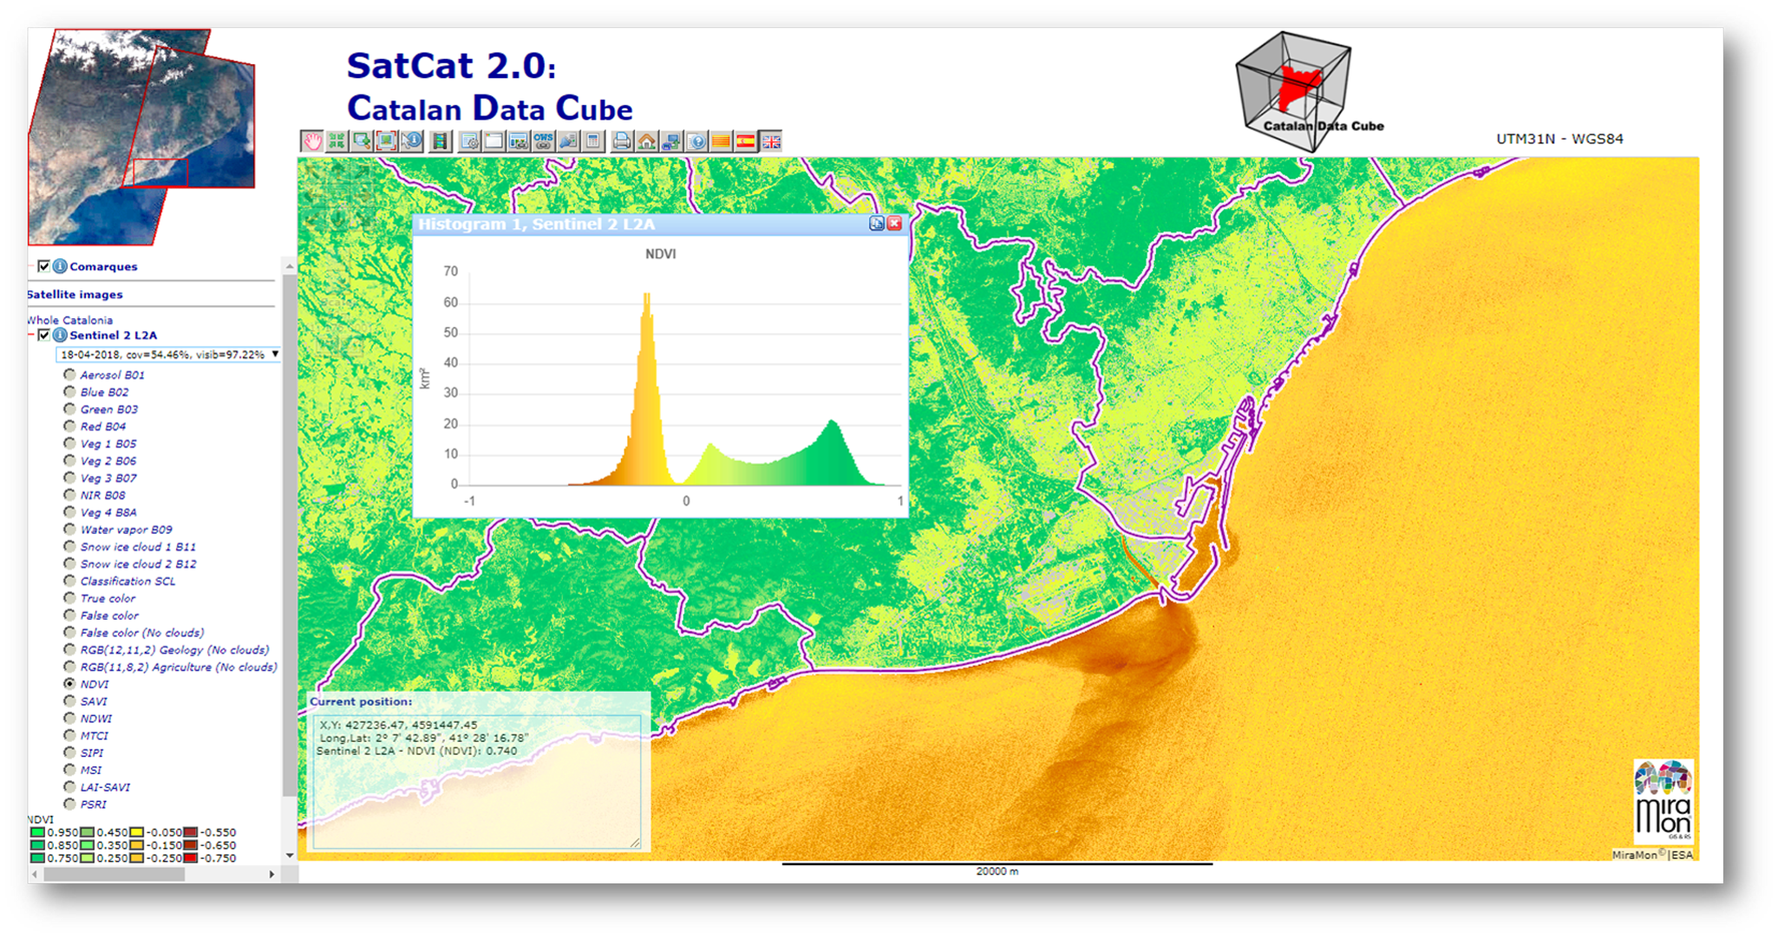This screenshot has height=938, width=1778.
Task: Select the Classification SCL radio button
Action: click(x=69, y=580)
